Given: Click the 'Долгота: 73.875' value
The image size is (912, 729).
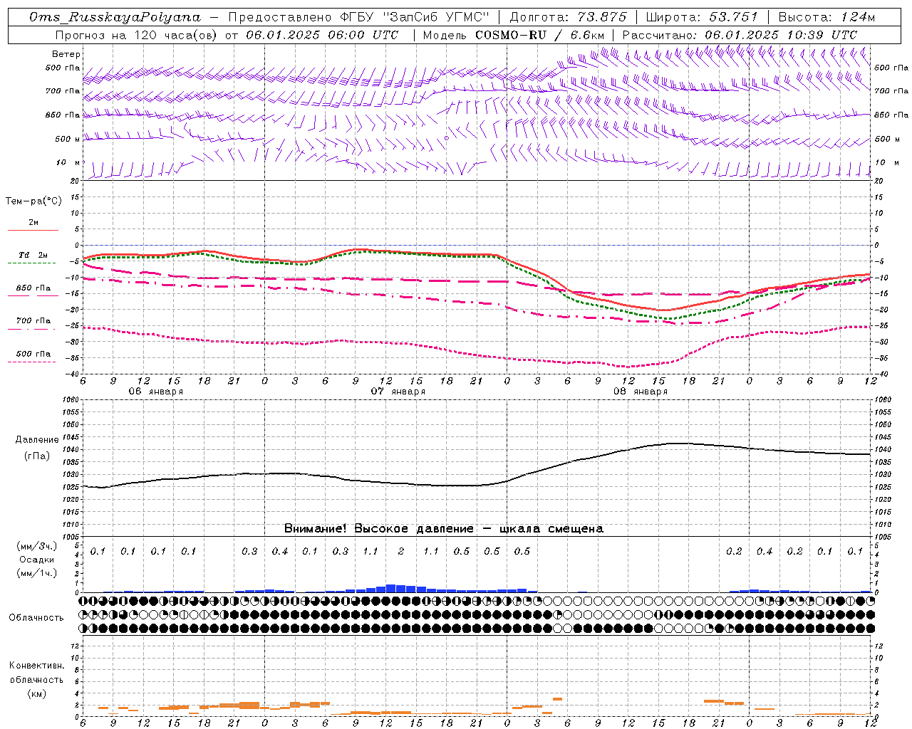Looking at the screenshot, I should 568,17.
